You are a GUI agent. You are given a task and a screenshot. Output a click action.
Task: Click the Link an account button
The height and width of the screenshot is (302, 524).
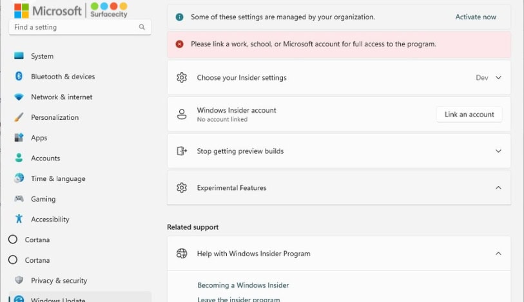(469, 115)
